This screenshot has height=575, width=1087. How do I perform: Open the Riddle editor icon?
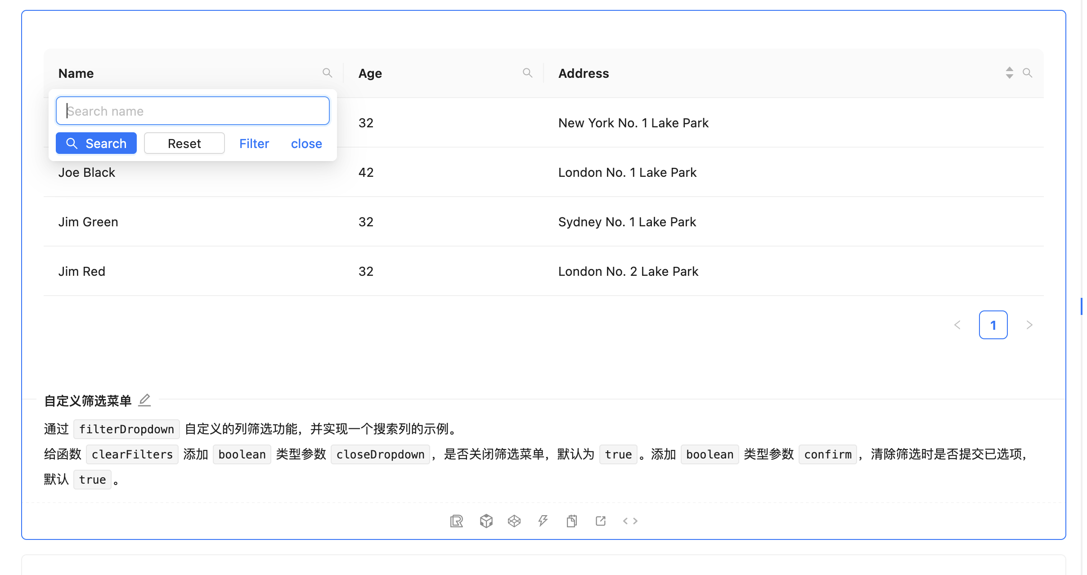click(x=456, y=521)
